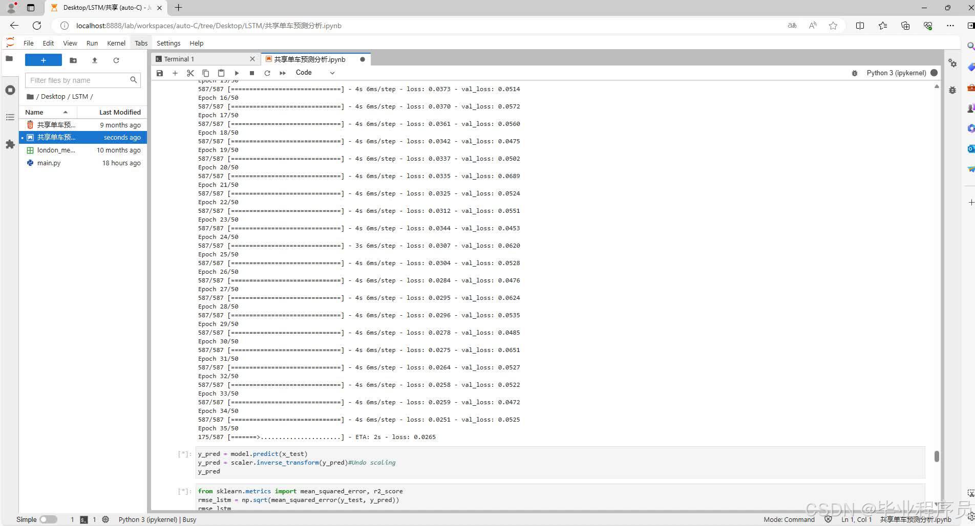Click the blue new launcher button
This screenshot has height=526, width=975.
[x=44, y=60]
